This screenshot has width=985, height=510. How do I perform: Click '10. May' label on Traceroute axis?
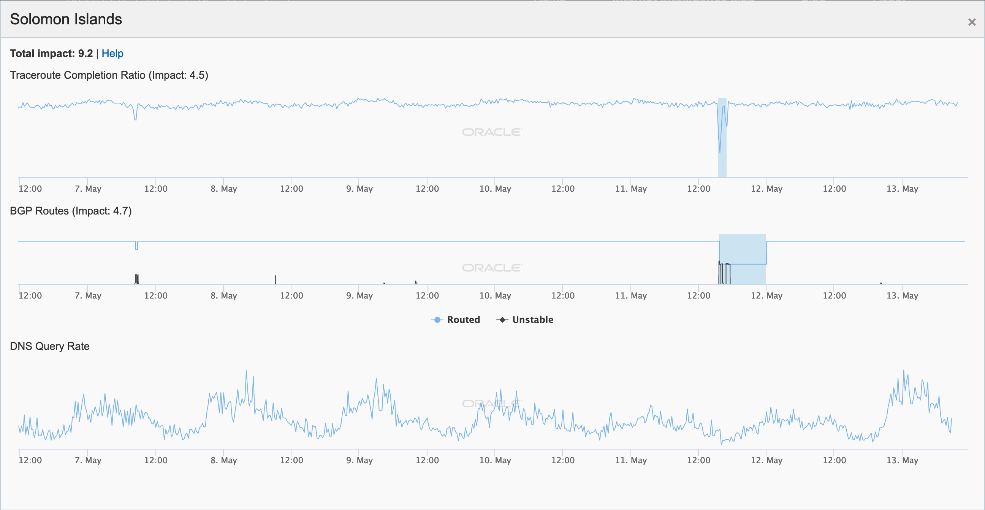[495, 189]
